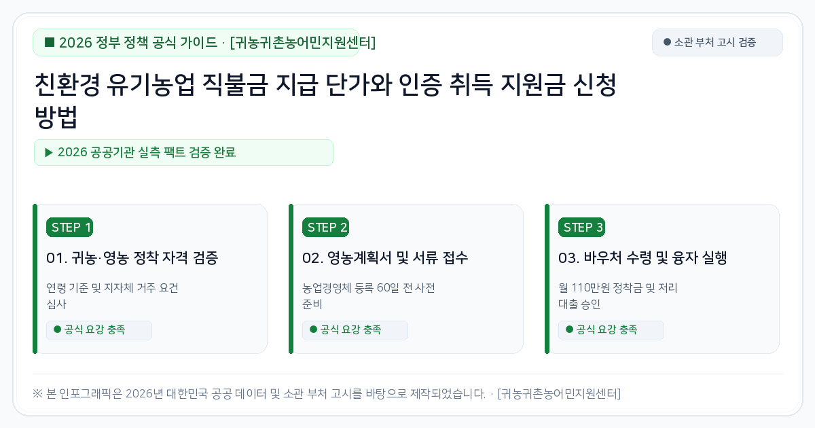Click the gray dot in 소관 부처 고시 검증
The image size is (815, 428).
pyautogui.click(x=667, y=42)
